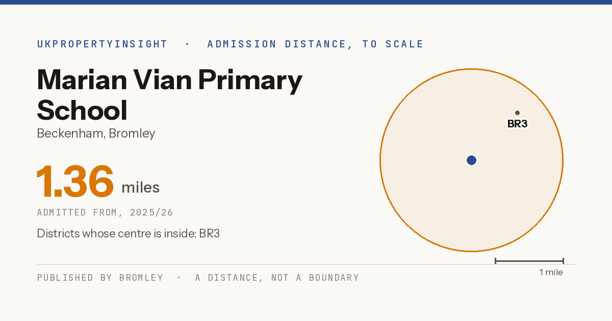
Task: Click A DISTANCE, NOT A BOUNDARY note
Action: pos(277,278)
